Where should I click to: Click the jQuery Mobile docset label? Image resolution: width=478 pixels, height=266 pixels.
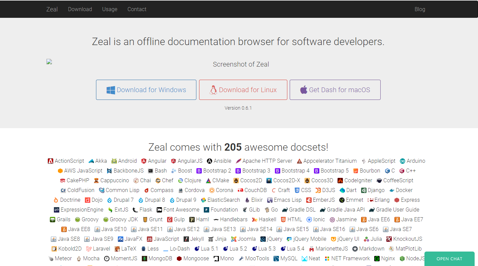tap(310, 239)
